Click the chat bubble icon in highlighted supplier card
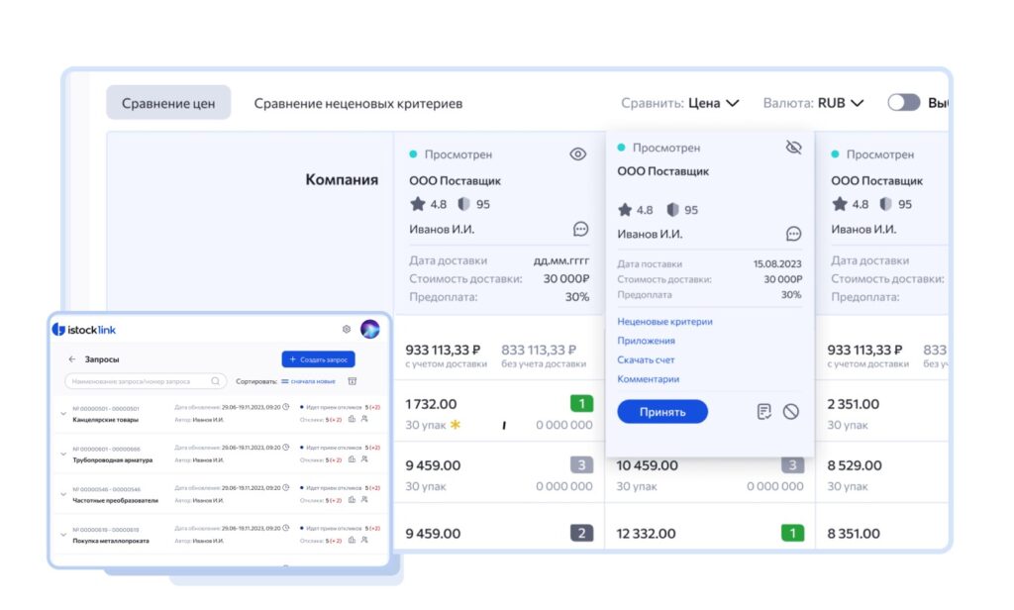Image resolution: width=1014 pixels, height=610 pixels. pos(793,234)
